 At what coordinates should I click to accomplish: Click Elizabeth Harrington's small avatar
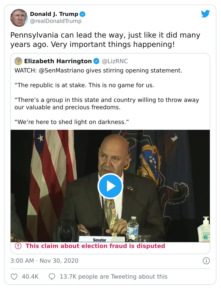pos(18,61)
